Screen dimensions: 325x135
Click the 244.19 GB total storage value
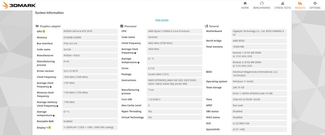pos(259,87)
